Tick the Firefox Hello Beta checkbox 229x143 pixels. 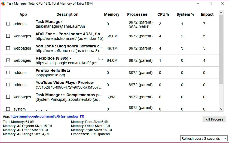coord(8,73)
